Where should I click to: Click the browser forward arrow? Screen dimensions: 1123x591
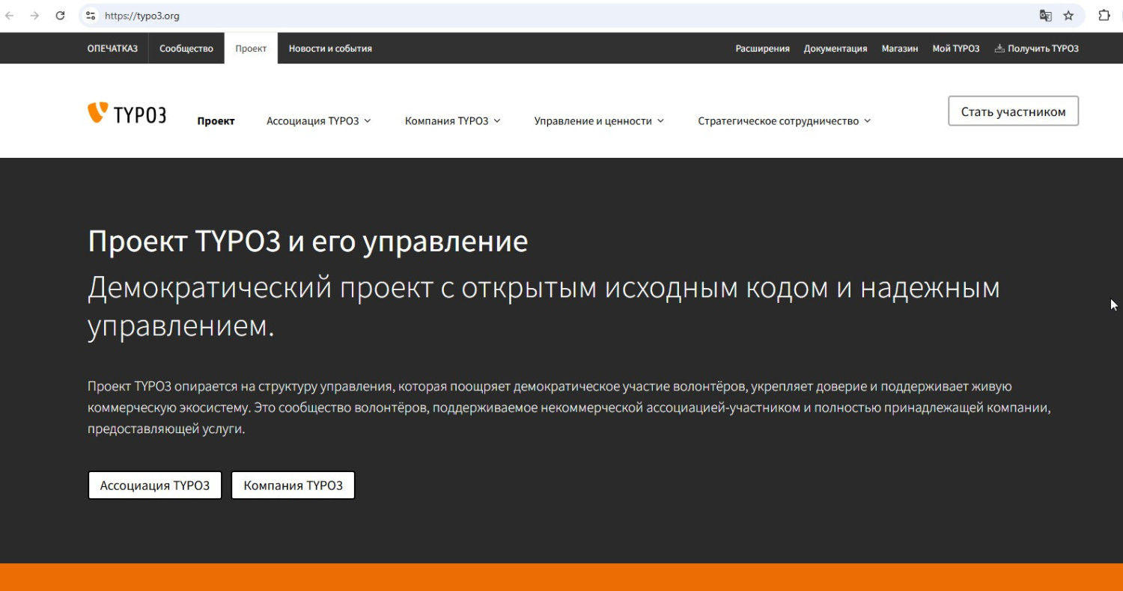click(34, 16)
